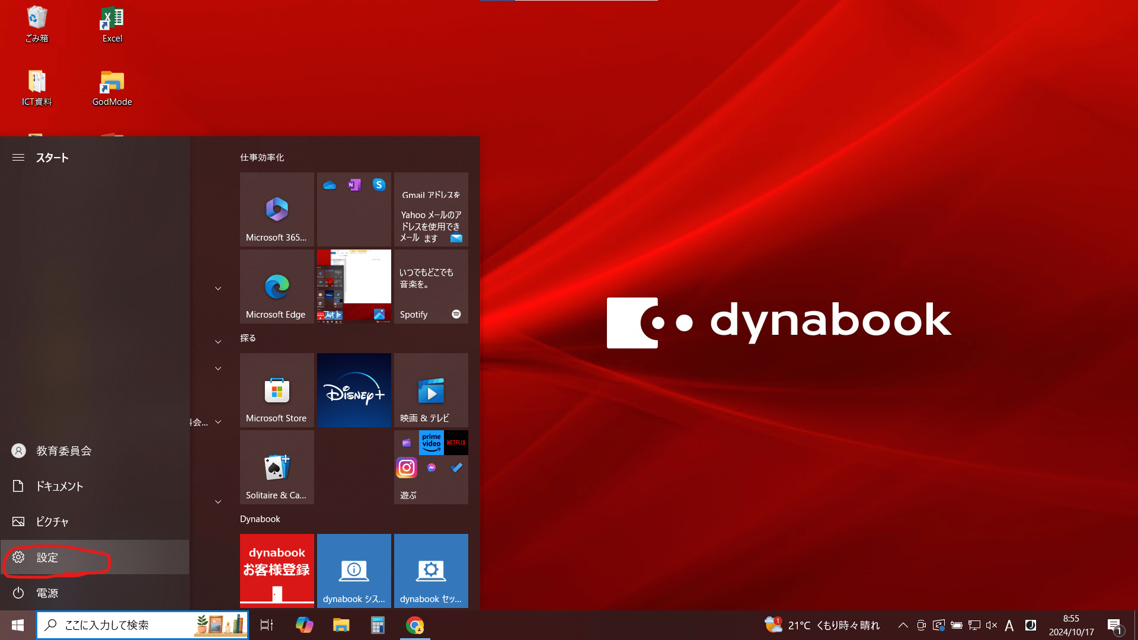
Task: Select the Dynabook tile group header
Action: click(x=260, y=519)
